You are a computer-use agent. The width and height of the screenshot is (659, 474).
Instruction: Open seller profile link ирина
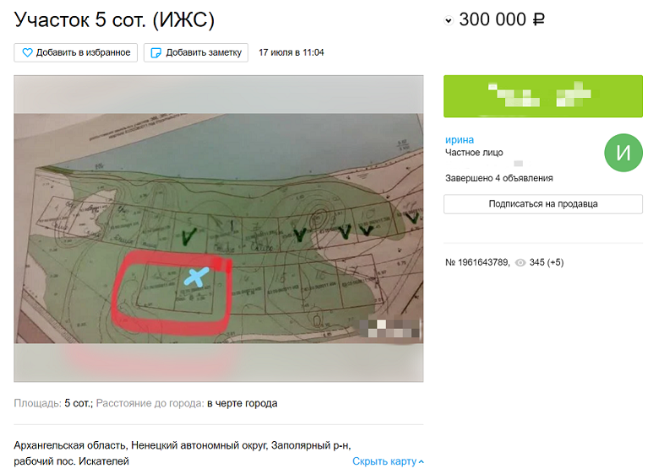tap(460, 140)
